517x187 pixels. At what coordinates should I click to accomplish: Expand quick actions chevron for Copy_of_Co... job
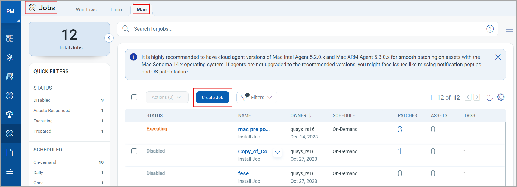point(278,152)
